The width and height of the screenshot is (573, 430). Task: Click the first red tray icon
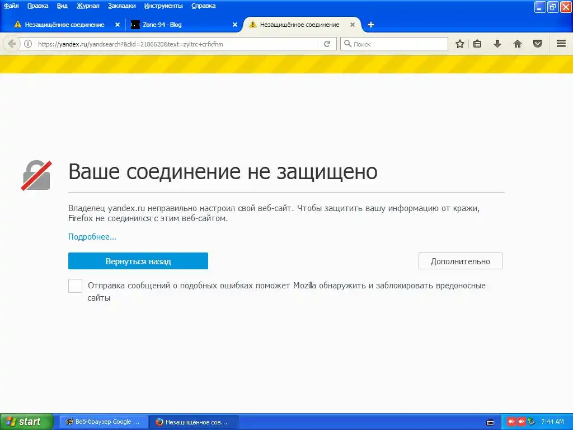click(x=511, y=422)
